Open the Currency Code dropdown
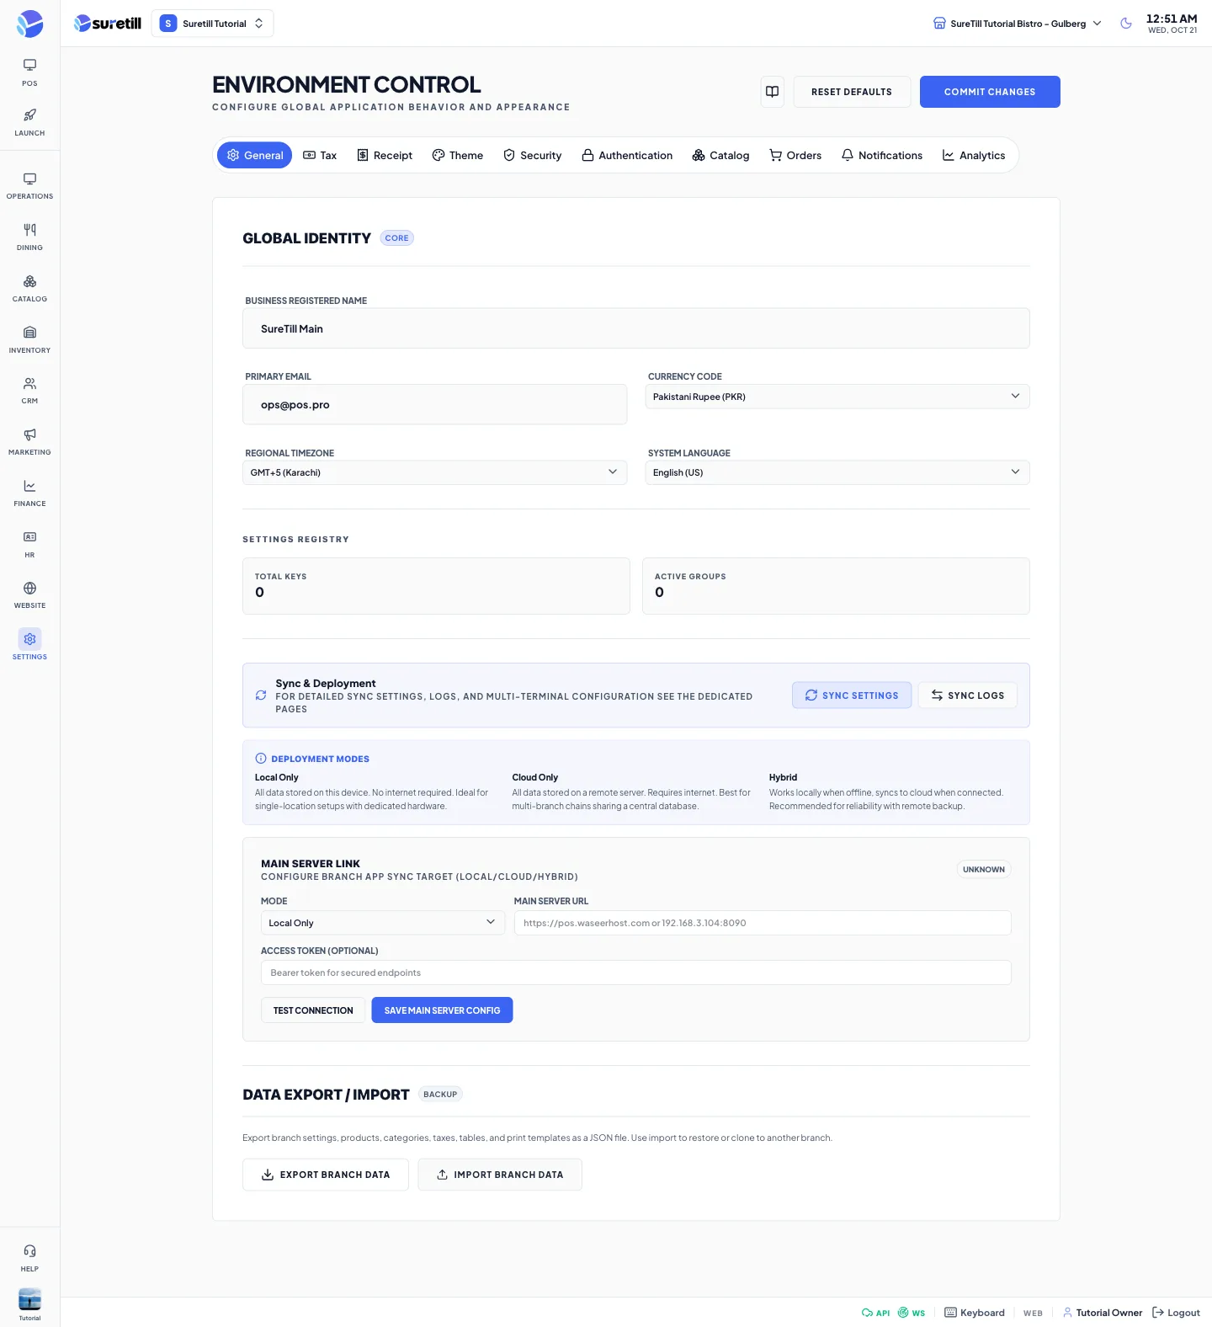 click(x=837, y=397)
